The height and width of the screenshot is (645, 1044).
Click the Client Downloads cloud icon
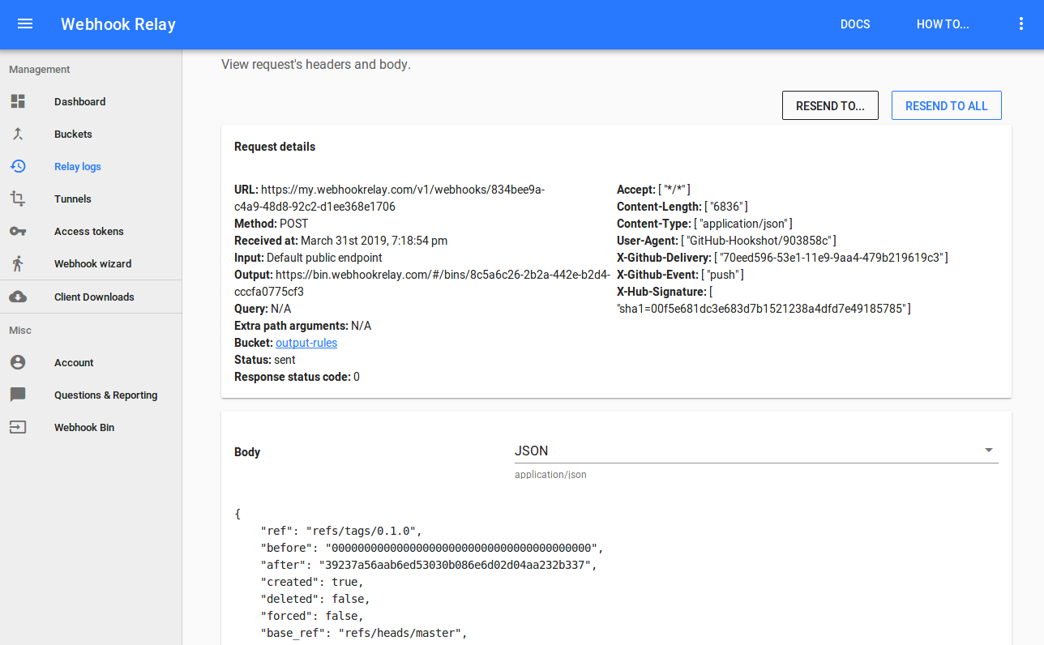[18, 297]
